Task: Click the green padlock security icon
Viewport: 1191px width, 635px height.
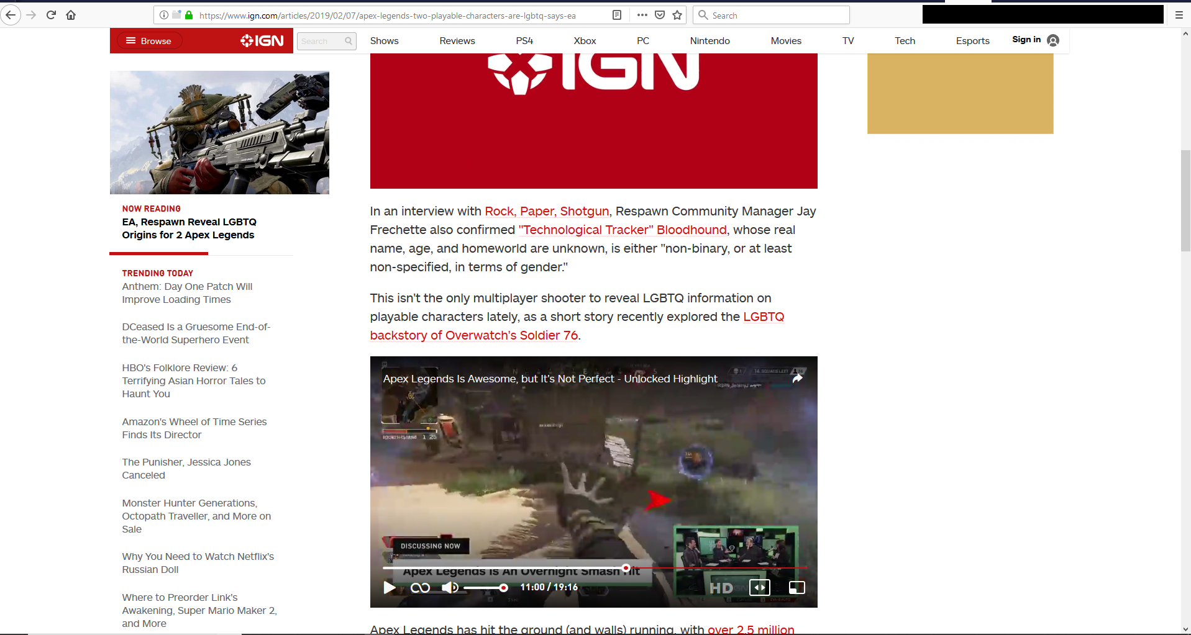Action: [x=189, y=15]
